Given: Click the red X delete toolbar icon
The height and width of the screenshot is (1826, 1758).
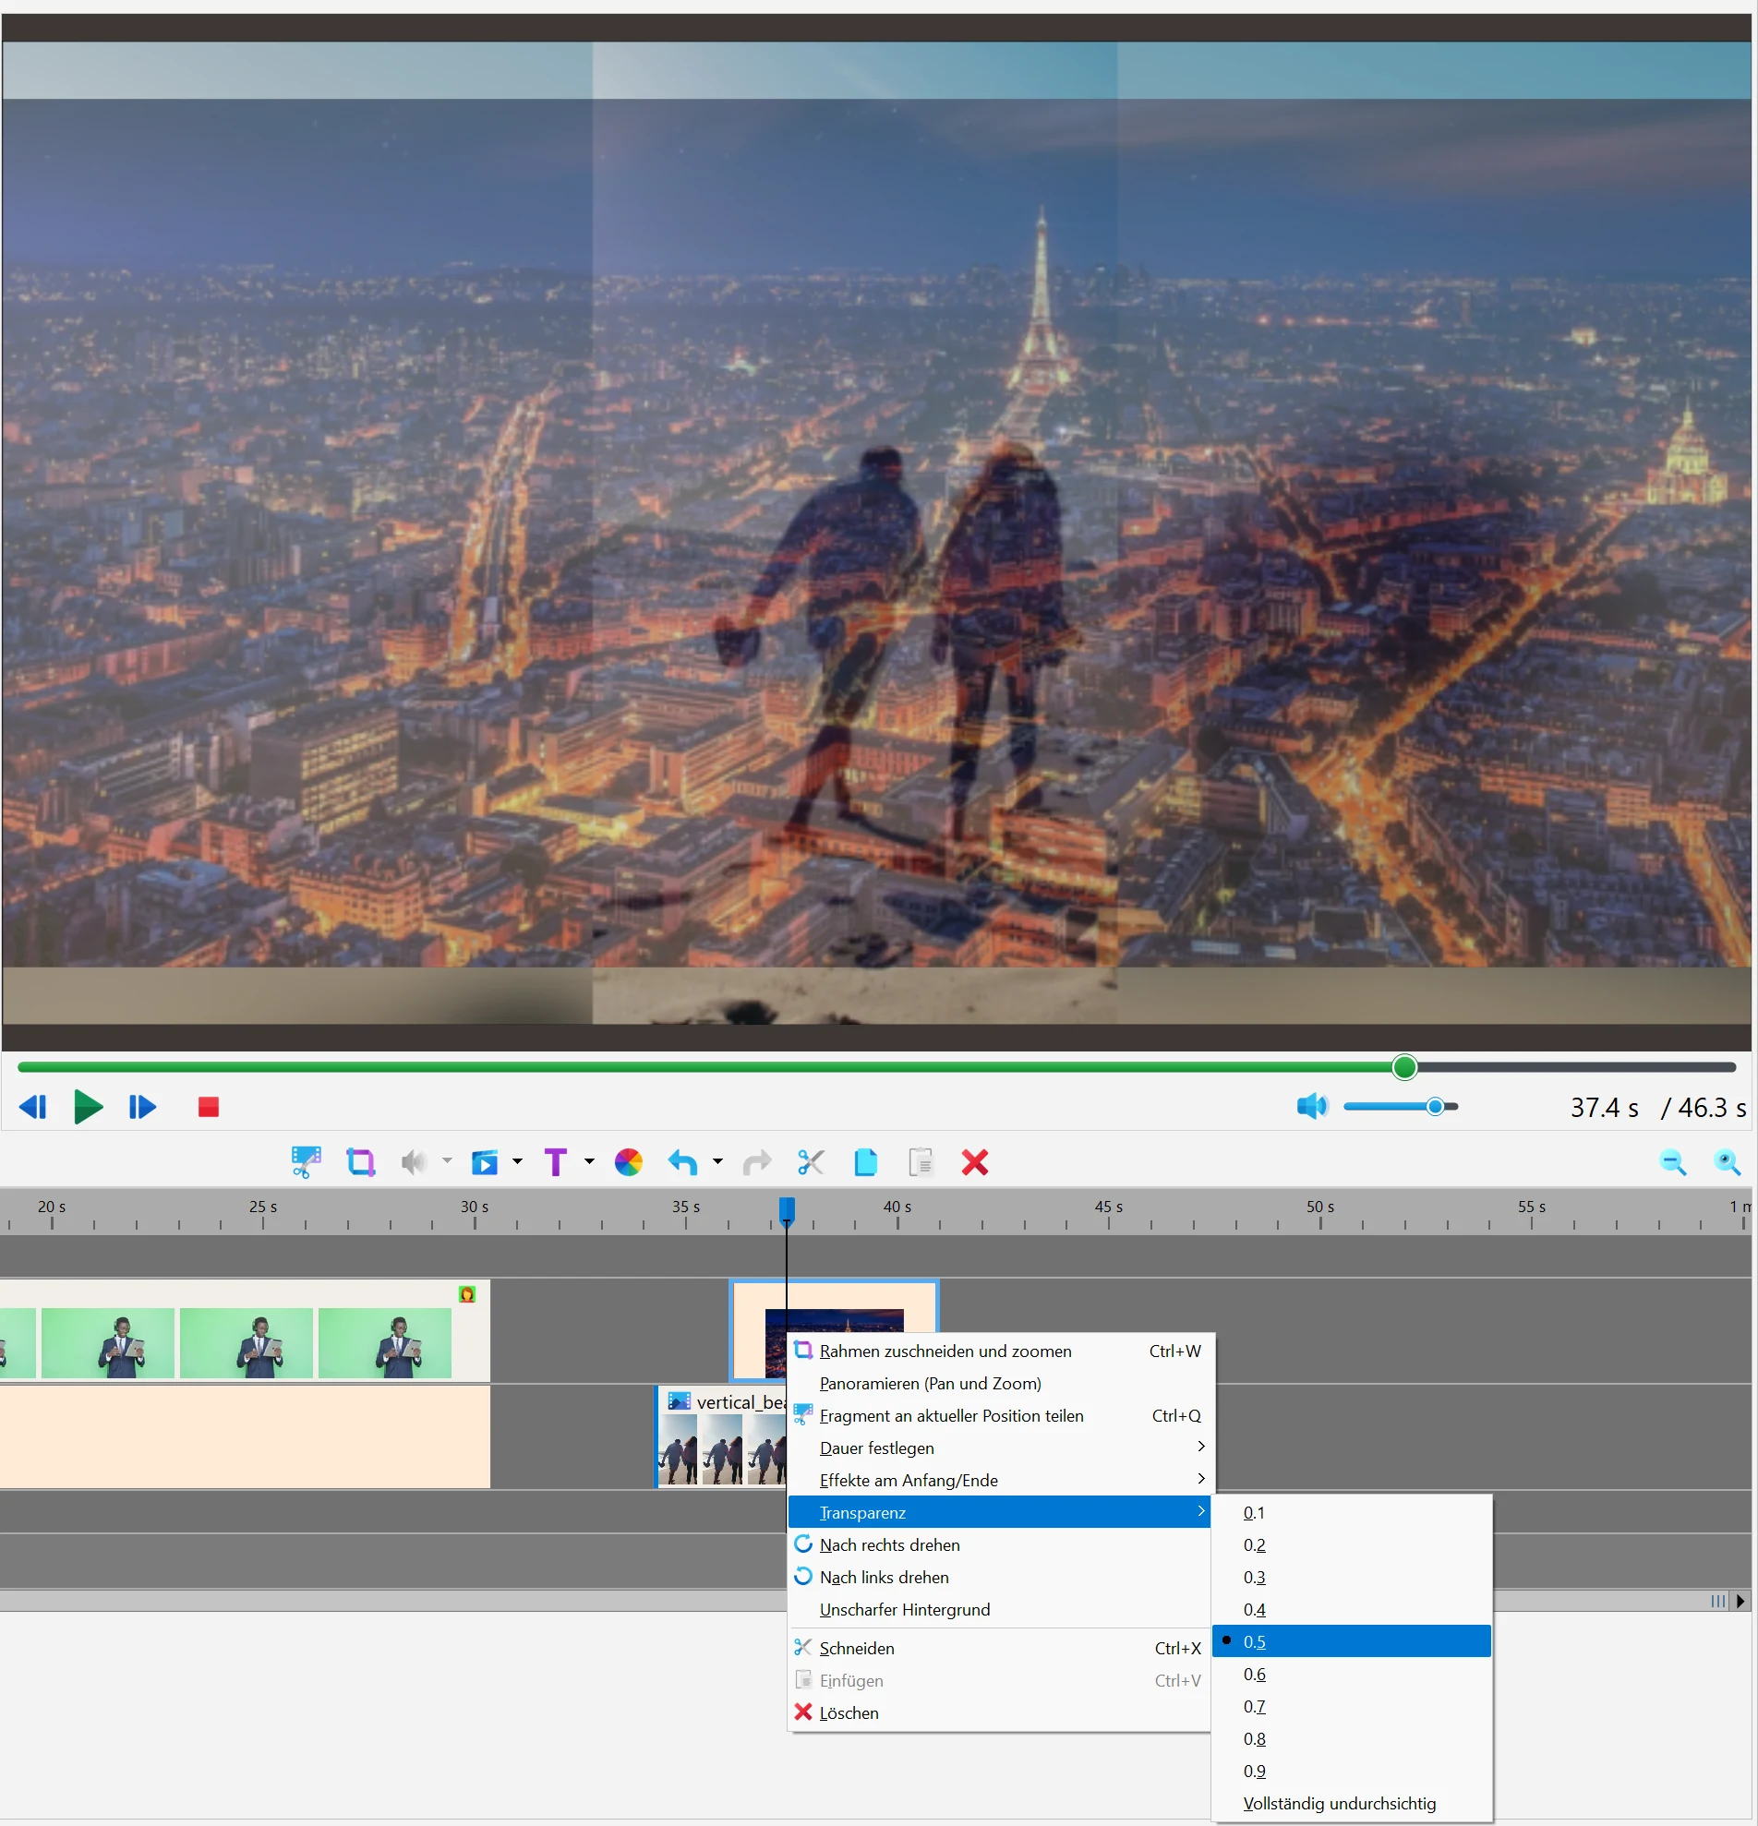Looking at the screenshot, I should point(975,1161).
